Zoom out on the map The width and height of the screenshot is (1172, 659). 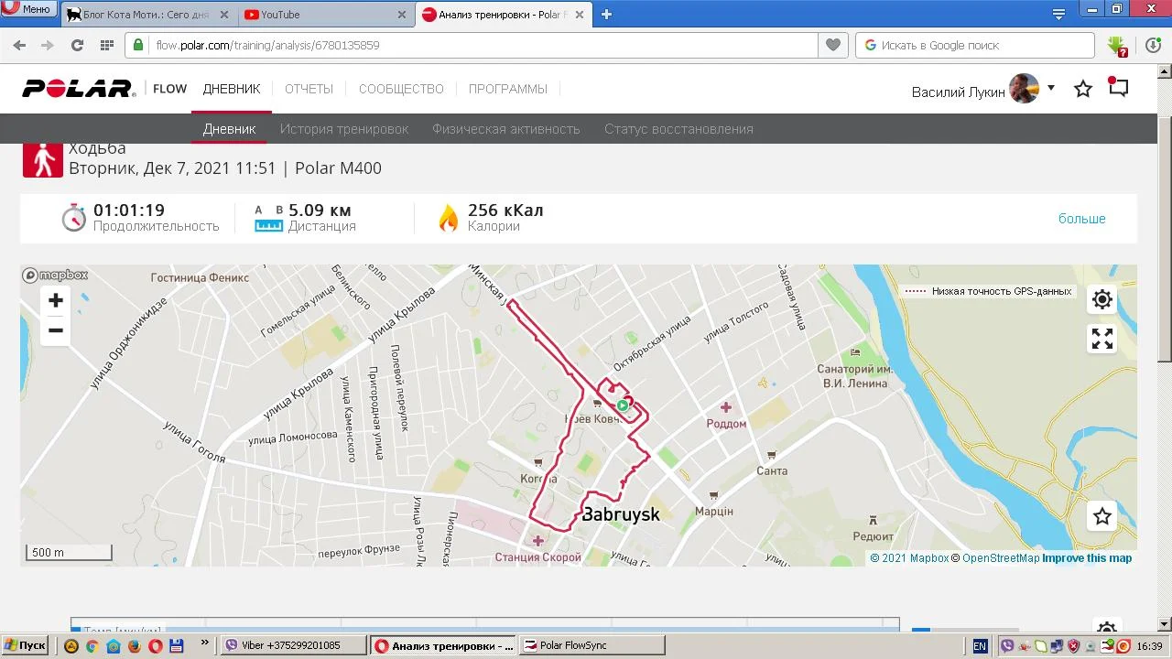[x=56, y=330]
